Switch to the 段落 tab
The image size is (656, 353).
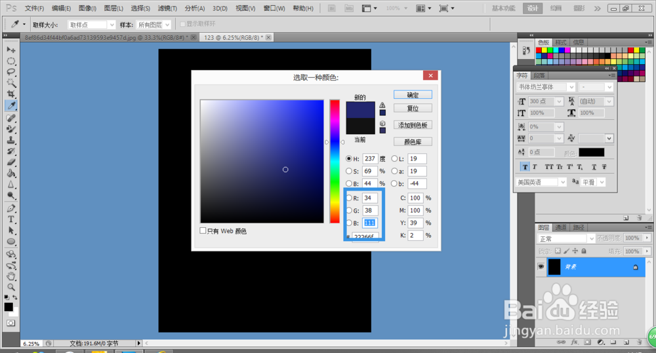[x=539, y=75]
